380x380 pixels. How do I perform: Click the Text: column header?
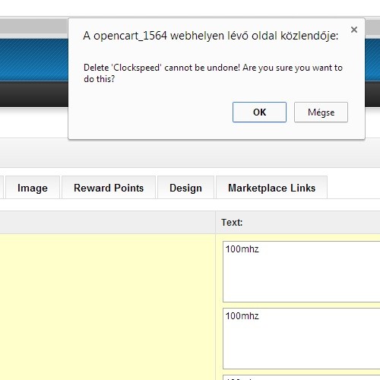(x=298, y=222)
